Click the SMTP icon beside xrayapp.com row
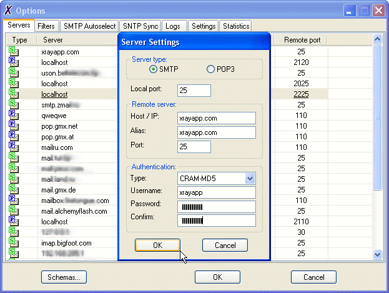Screen dimensions: 389x293 [x=14, y=52]
